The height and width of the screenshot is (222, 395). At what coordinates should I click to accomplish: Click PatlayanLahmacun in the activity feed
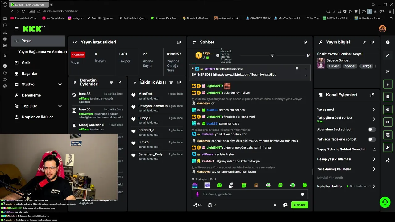(x=153, y=106)
